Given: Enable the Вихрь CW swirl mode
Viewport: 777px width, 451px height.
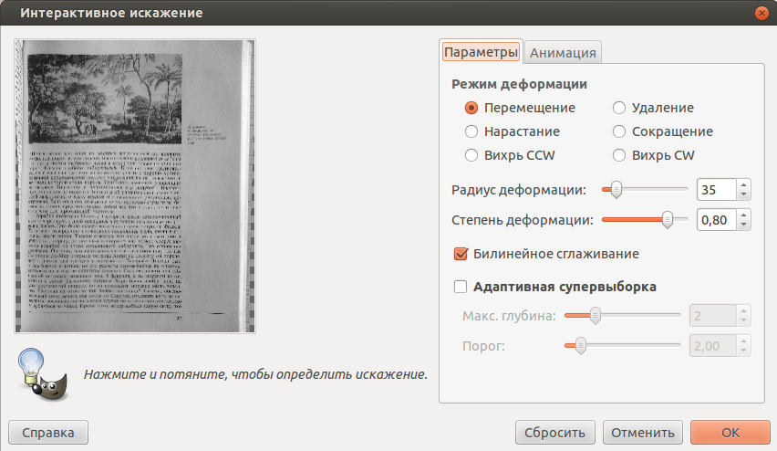Looking at the screenshot, I should (619, 155).
